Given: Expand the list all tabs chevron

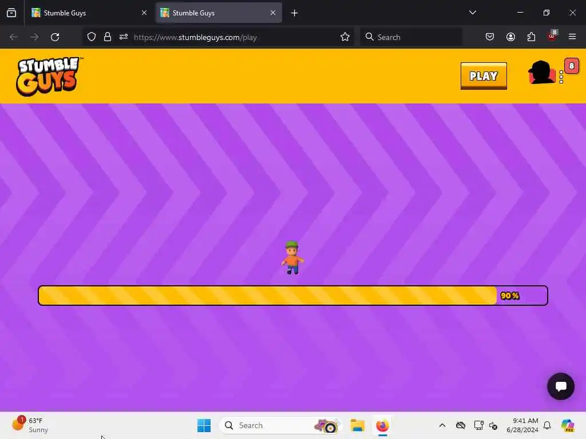Looking at the screenshot, I should [x=472, y=13].
